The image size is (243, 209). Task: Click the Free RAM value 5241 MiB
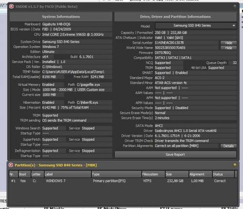[x=97, y=77]
